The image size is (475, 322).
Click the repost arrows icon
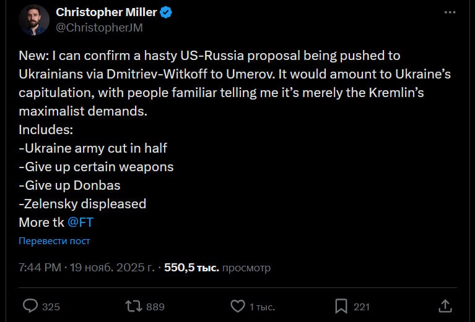[x=133, y=306]
